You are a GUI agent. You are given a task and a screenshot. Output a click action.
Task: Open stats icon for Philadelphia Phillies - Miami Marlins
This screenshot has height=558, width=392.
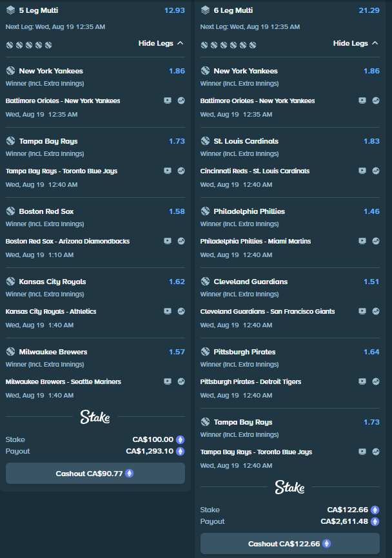(x=376, y=241)
